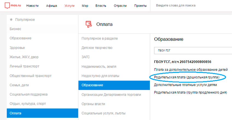Open ЗАГС subcategory
The width and height of the screenshot is (232, 120).
pyautogui.click(x=85, y=57)
